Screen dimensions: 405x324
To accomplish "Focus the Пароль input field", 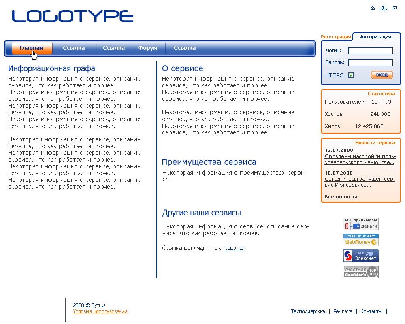I will (x=371, y=62).
